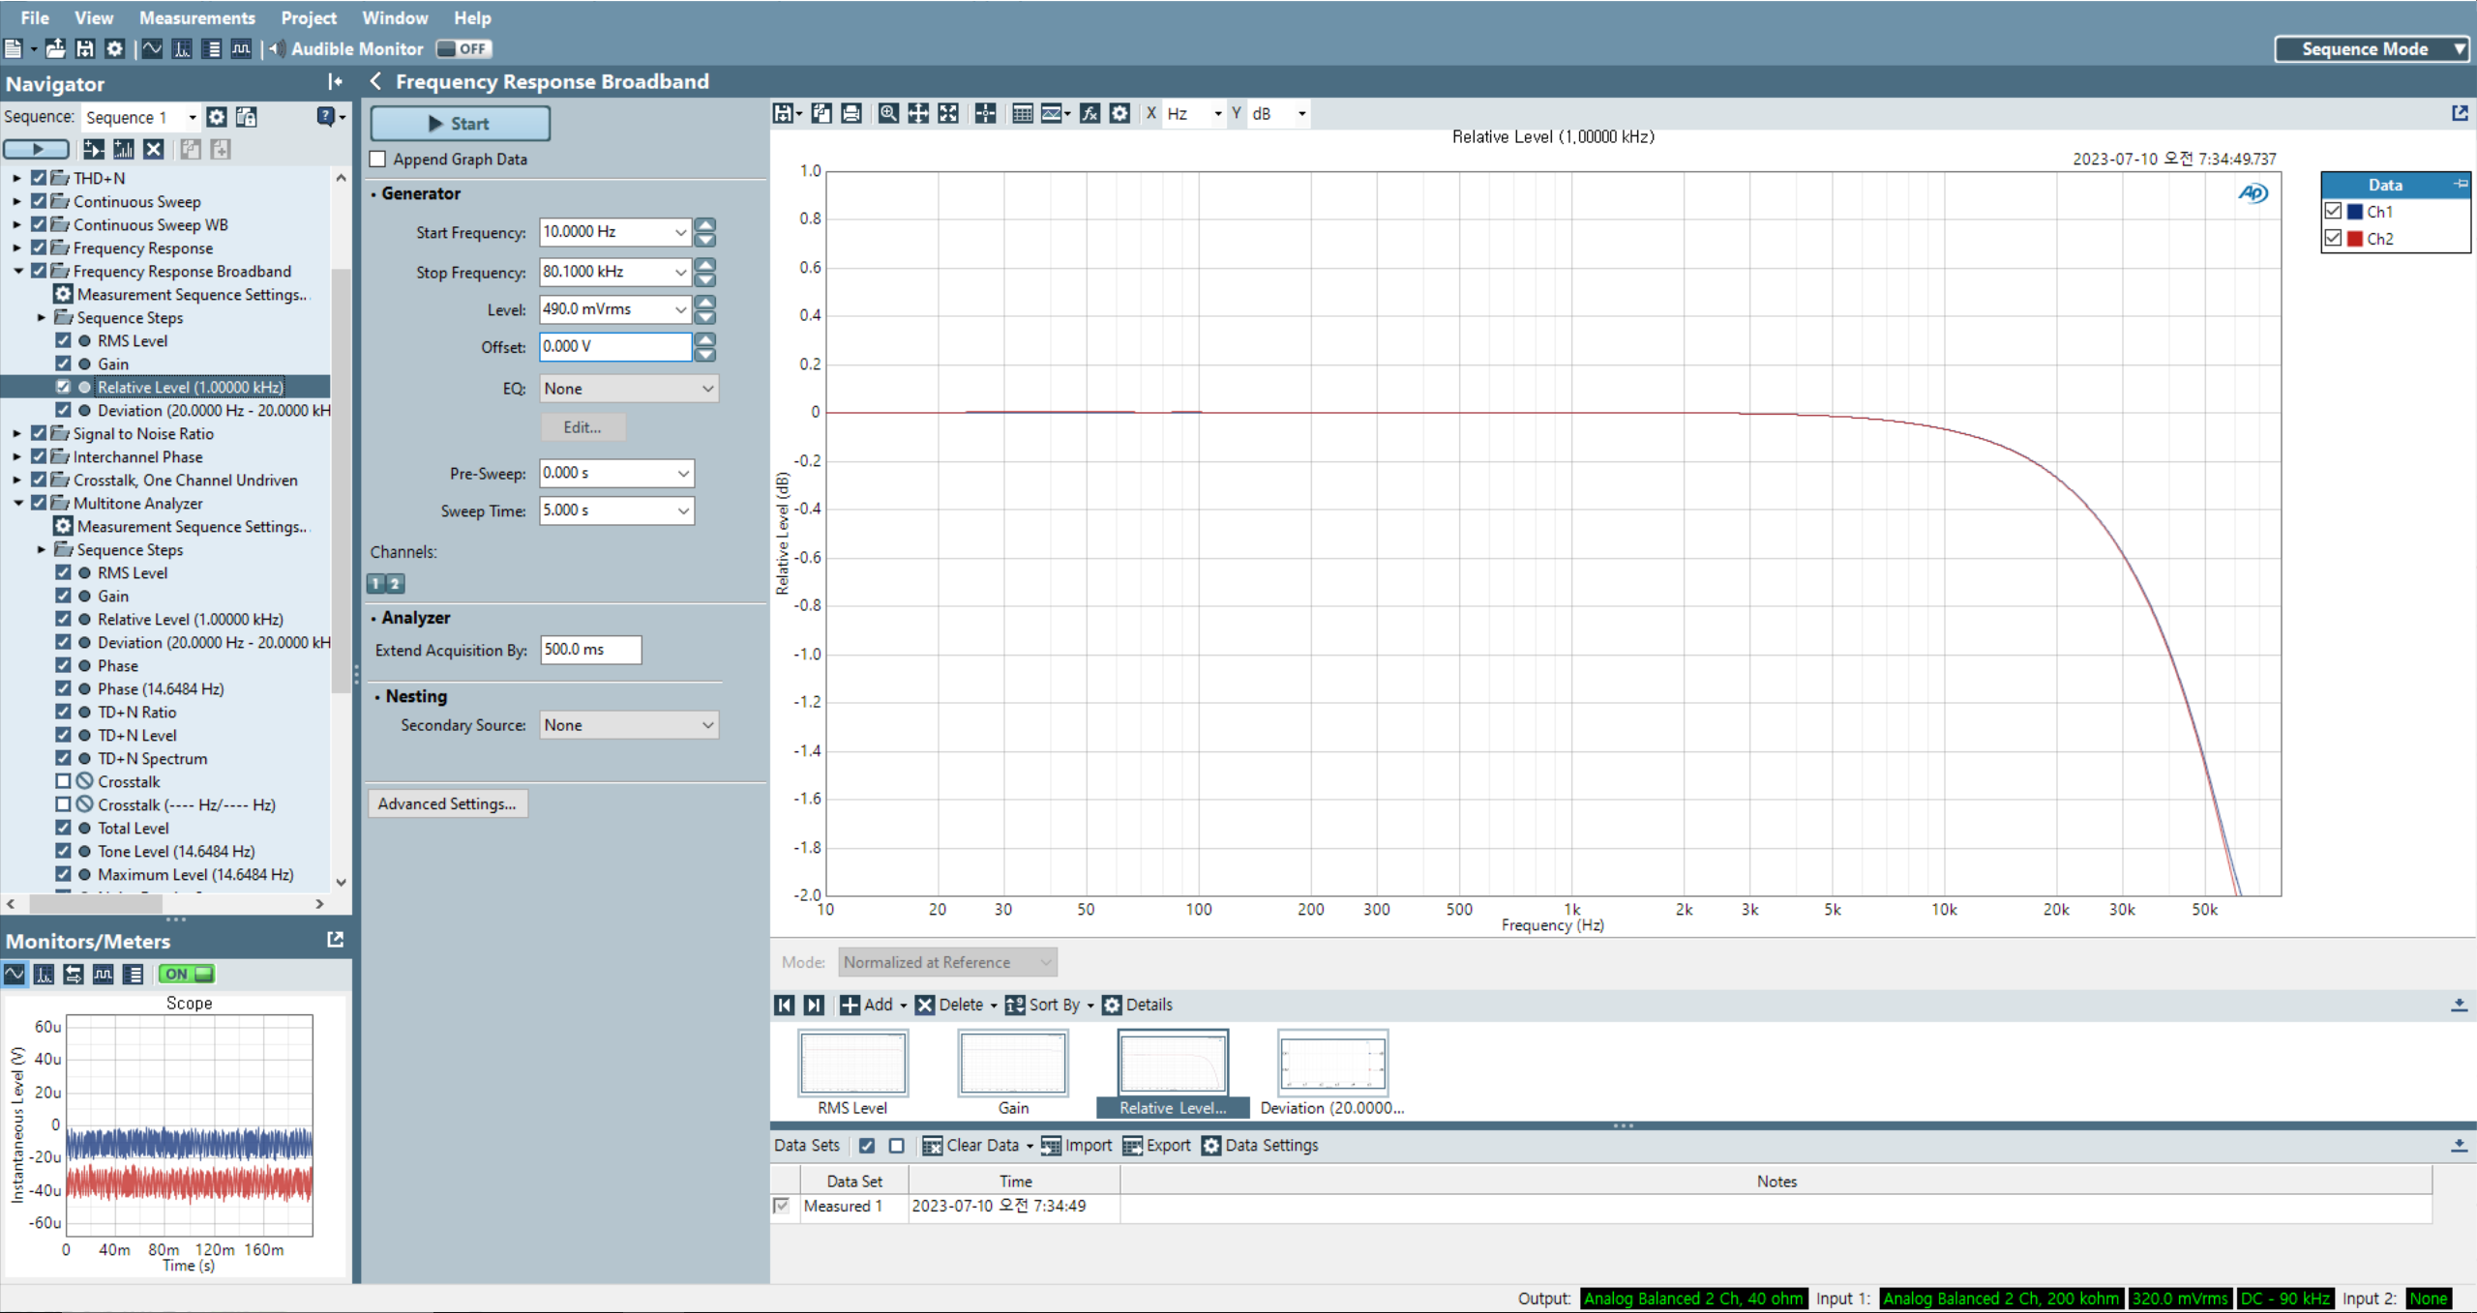Click the pan graph arrows icon
The width and height of the screenshot is (2477, 1313).
point(917,114)
